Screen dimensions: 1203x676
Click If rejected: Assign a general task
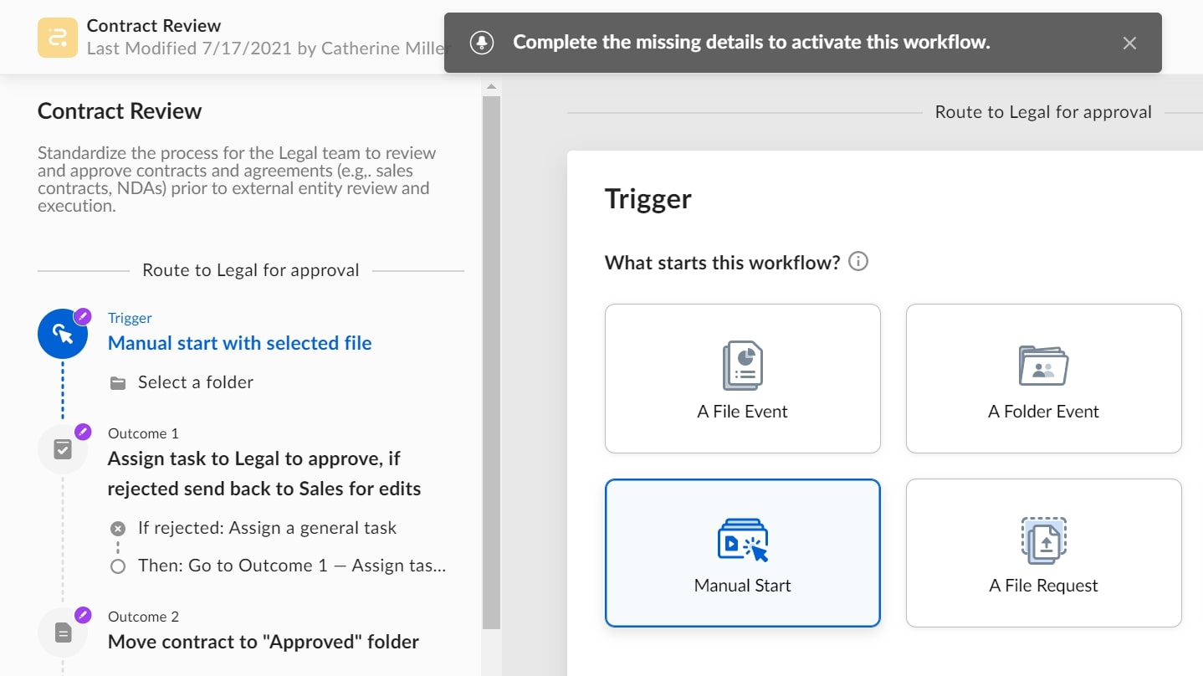pos(267,528)
